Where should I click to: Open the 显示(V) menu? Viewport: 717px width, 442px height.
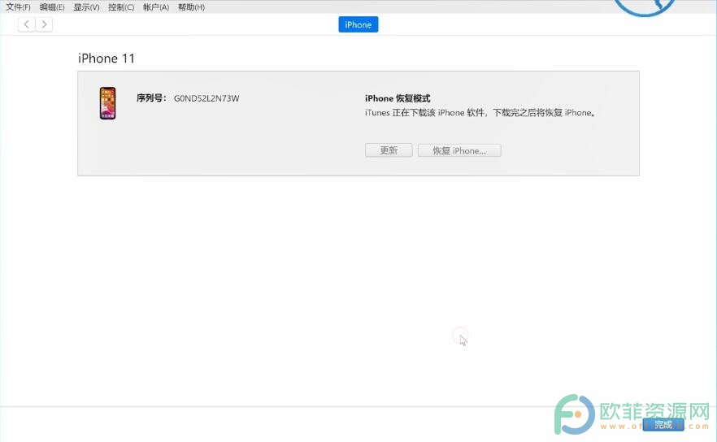86,7
